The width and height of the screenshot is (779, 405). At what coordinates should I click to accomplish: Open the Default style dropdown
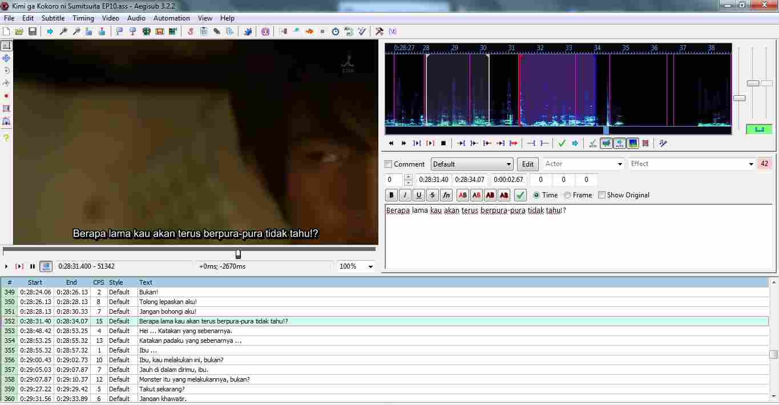coord(472,164)
